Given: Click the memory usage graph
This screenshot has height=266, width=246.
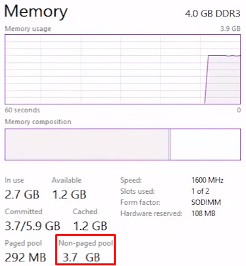Looking at the screenshot, I should 122,69.
